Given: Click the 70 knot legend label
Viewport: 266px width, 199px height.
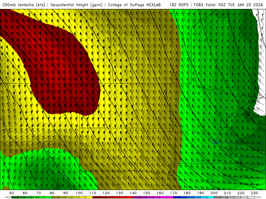Looking at the screenshot, I should pyautogui.click(x=39, y=193).
